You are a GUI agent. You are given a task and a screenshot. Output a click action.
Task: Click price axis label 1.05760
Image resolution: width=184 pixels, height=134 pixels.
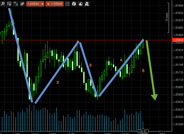(178, 65)
